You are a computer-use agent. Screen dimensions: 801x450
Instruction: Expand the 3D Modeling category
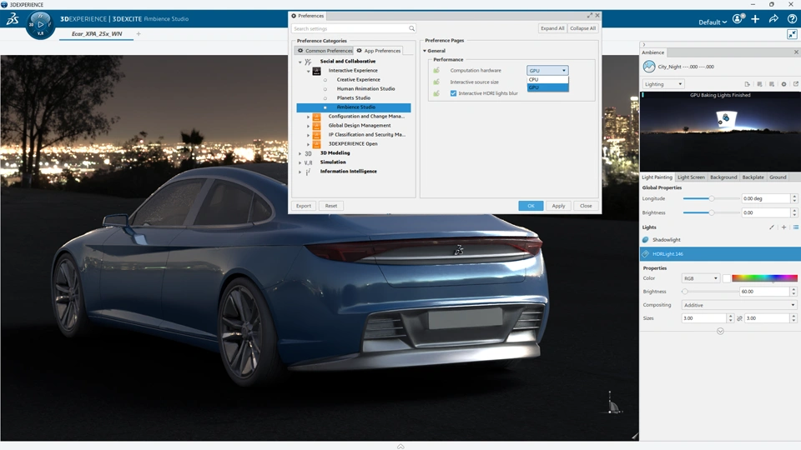[x=300, y=153]
